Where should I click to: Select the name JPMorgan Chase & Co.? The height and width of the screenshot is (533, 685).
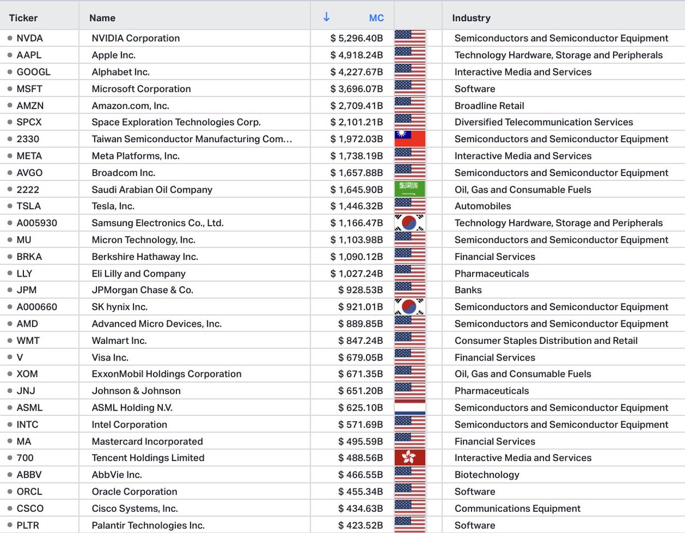[142, 290]
